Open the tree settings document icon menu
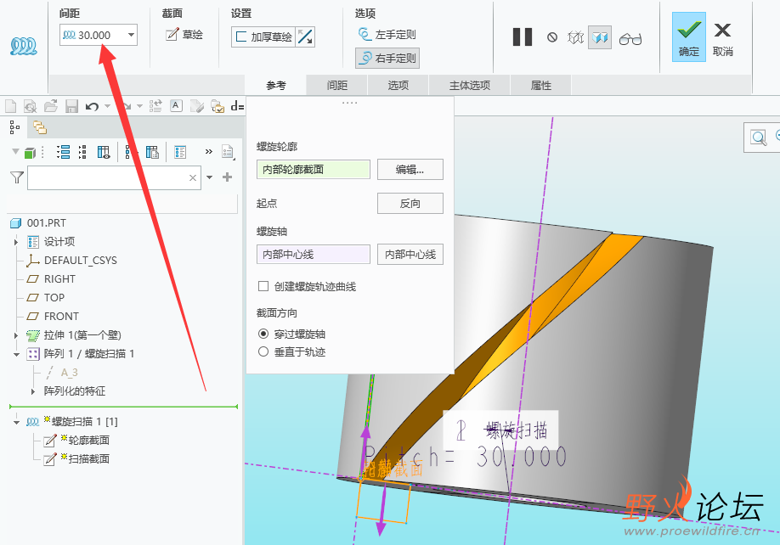Viewport: 780px width, 545px height. pyautogui.click(x=228, y=151)
